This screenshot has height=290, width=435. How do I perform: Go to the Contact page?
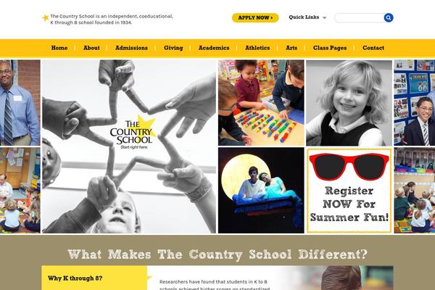[373, 48]
